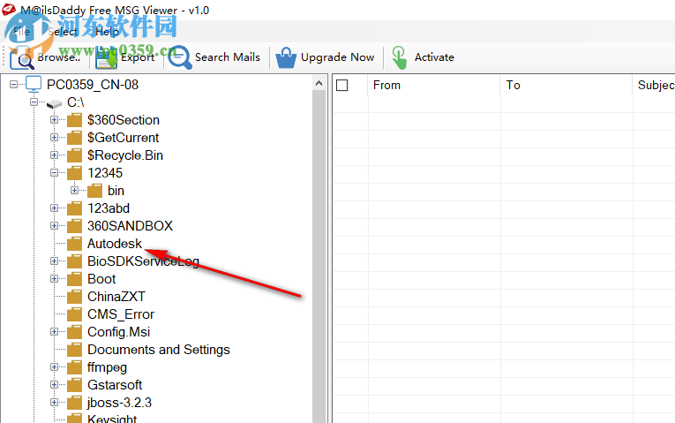Viewport: 675px width, 423px height.
Task: Open the File menu
Action: coord(21,32)
